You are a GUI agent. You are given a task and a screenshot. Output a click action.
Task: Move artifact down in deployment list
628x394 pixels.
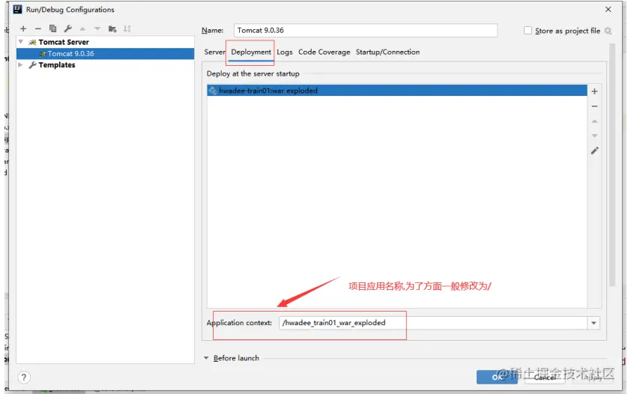[x=595, y=136]
